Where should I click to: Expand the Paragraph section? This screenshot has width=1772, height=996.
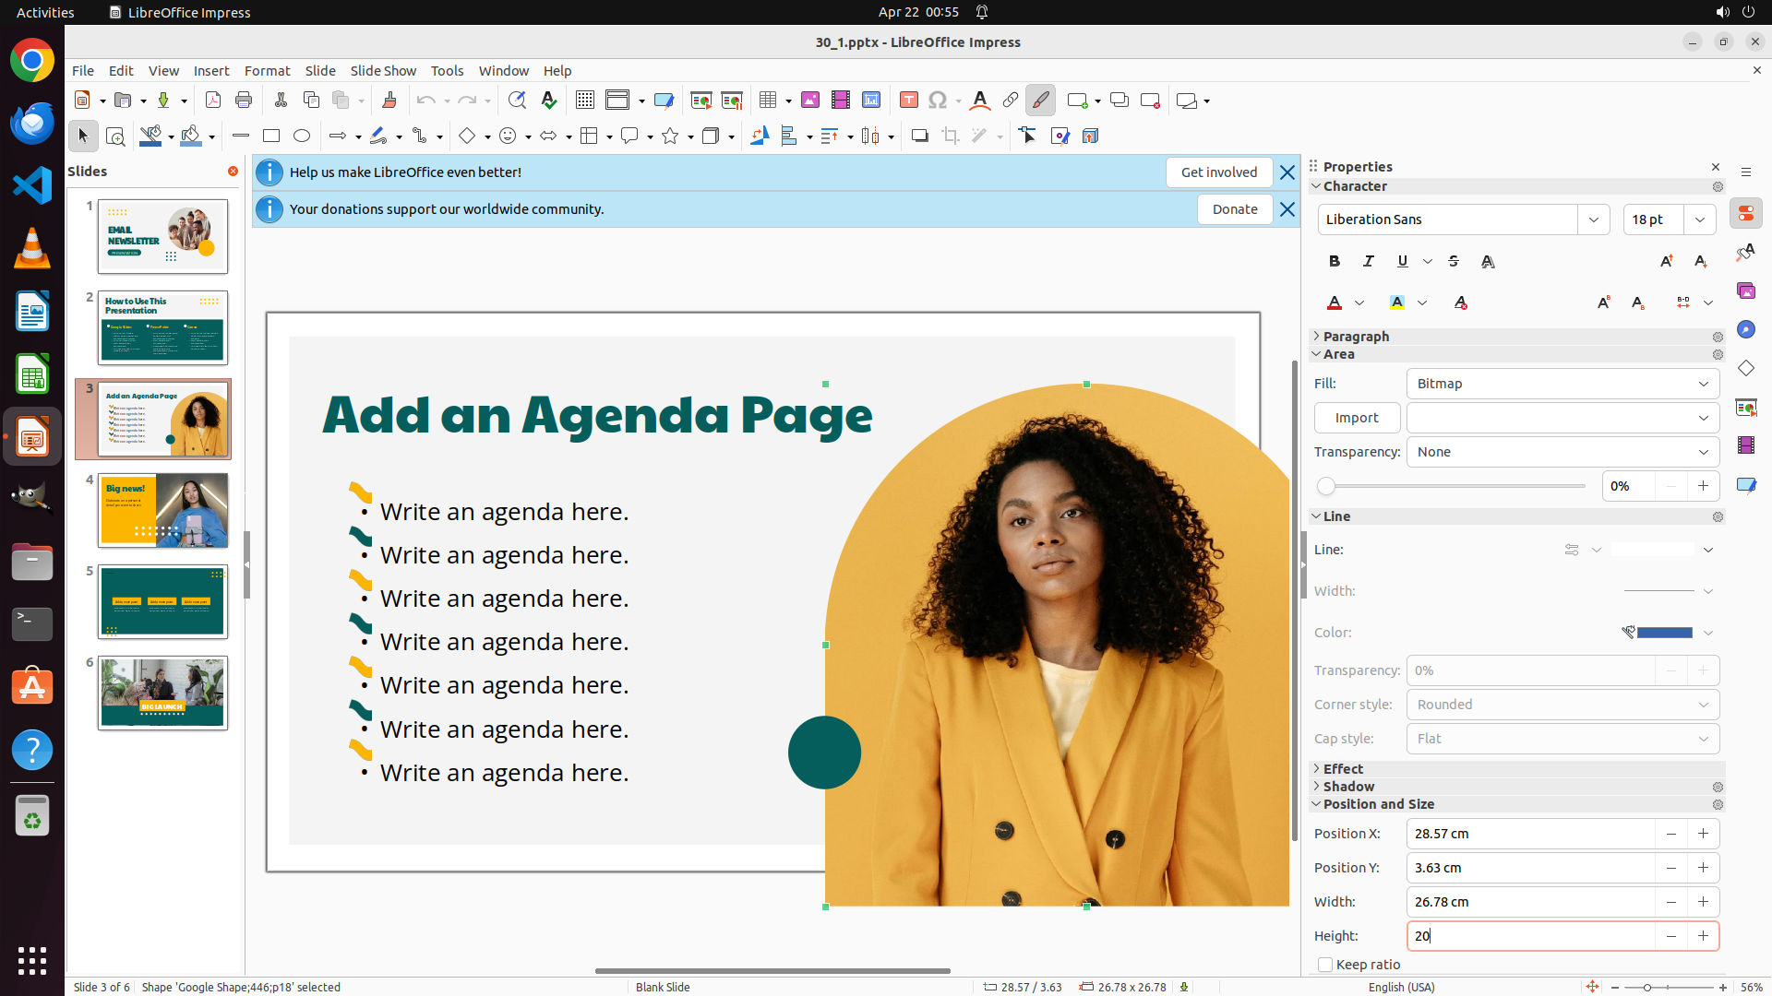pos(1355,337)
